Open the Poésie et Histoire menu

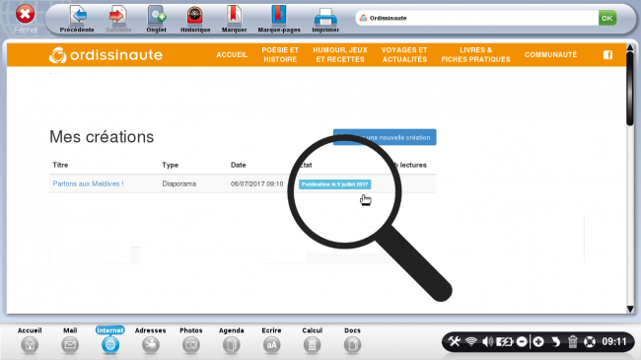(280, 55)
